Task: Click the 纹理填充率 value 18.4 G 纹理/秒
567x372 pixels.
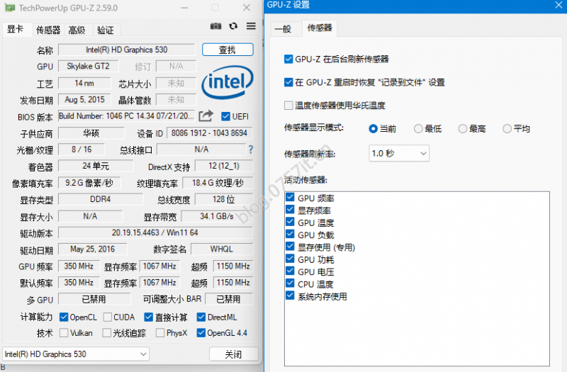Action: click(x=218, y=183)
